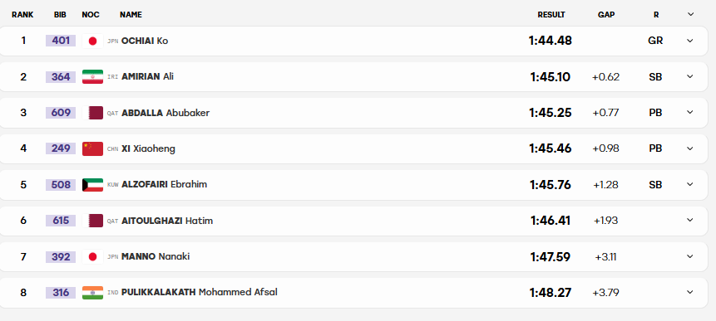Expand AMIRIAN Ali row chevron
The image size is (716, 321).
[x=690, y=76]
